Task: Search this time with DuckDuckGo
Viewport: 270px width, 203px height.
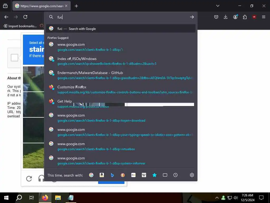Action: 123,175
